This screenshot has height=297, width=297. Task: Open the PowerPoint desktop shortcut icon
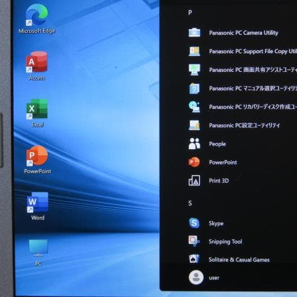(37, 156)
